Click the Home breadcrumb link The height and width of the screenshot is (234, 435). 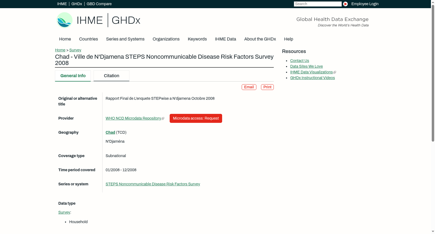60,50
